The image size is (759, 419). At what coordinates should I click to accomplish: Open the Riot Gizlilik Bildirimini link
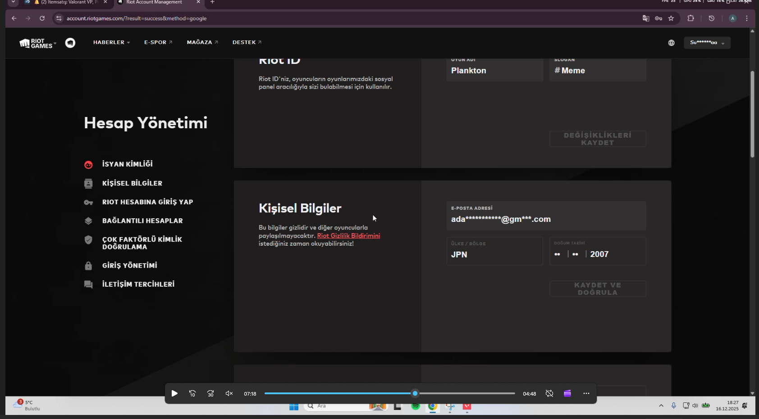coord(348,236)
